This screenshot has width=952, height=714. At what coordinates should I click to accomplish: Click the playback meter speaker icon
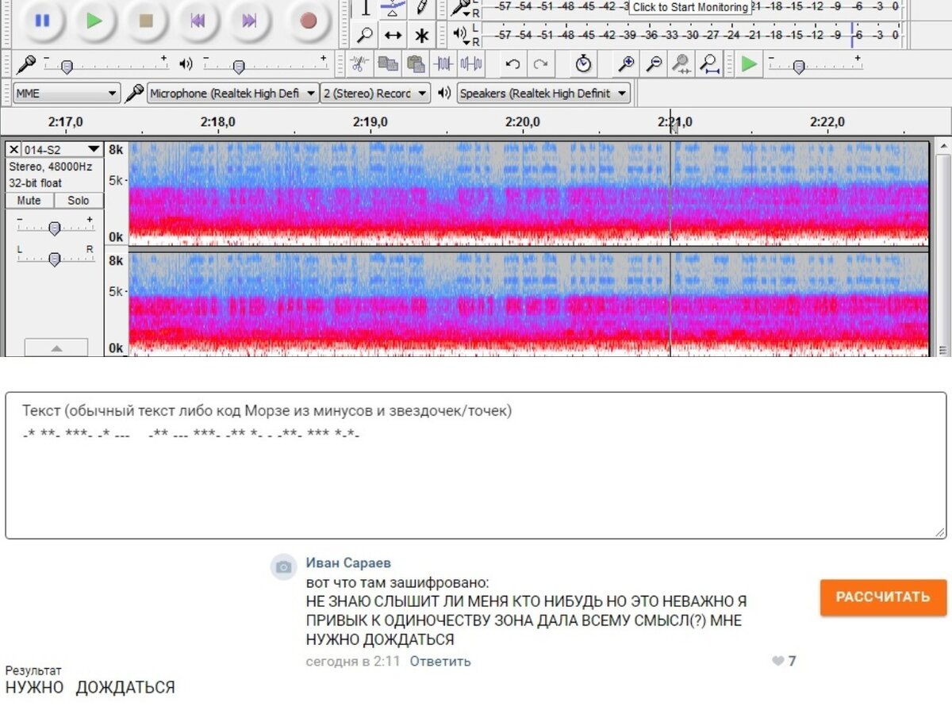pos(460,34)
